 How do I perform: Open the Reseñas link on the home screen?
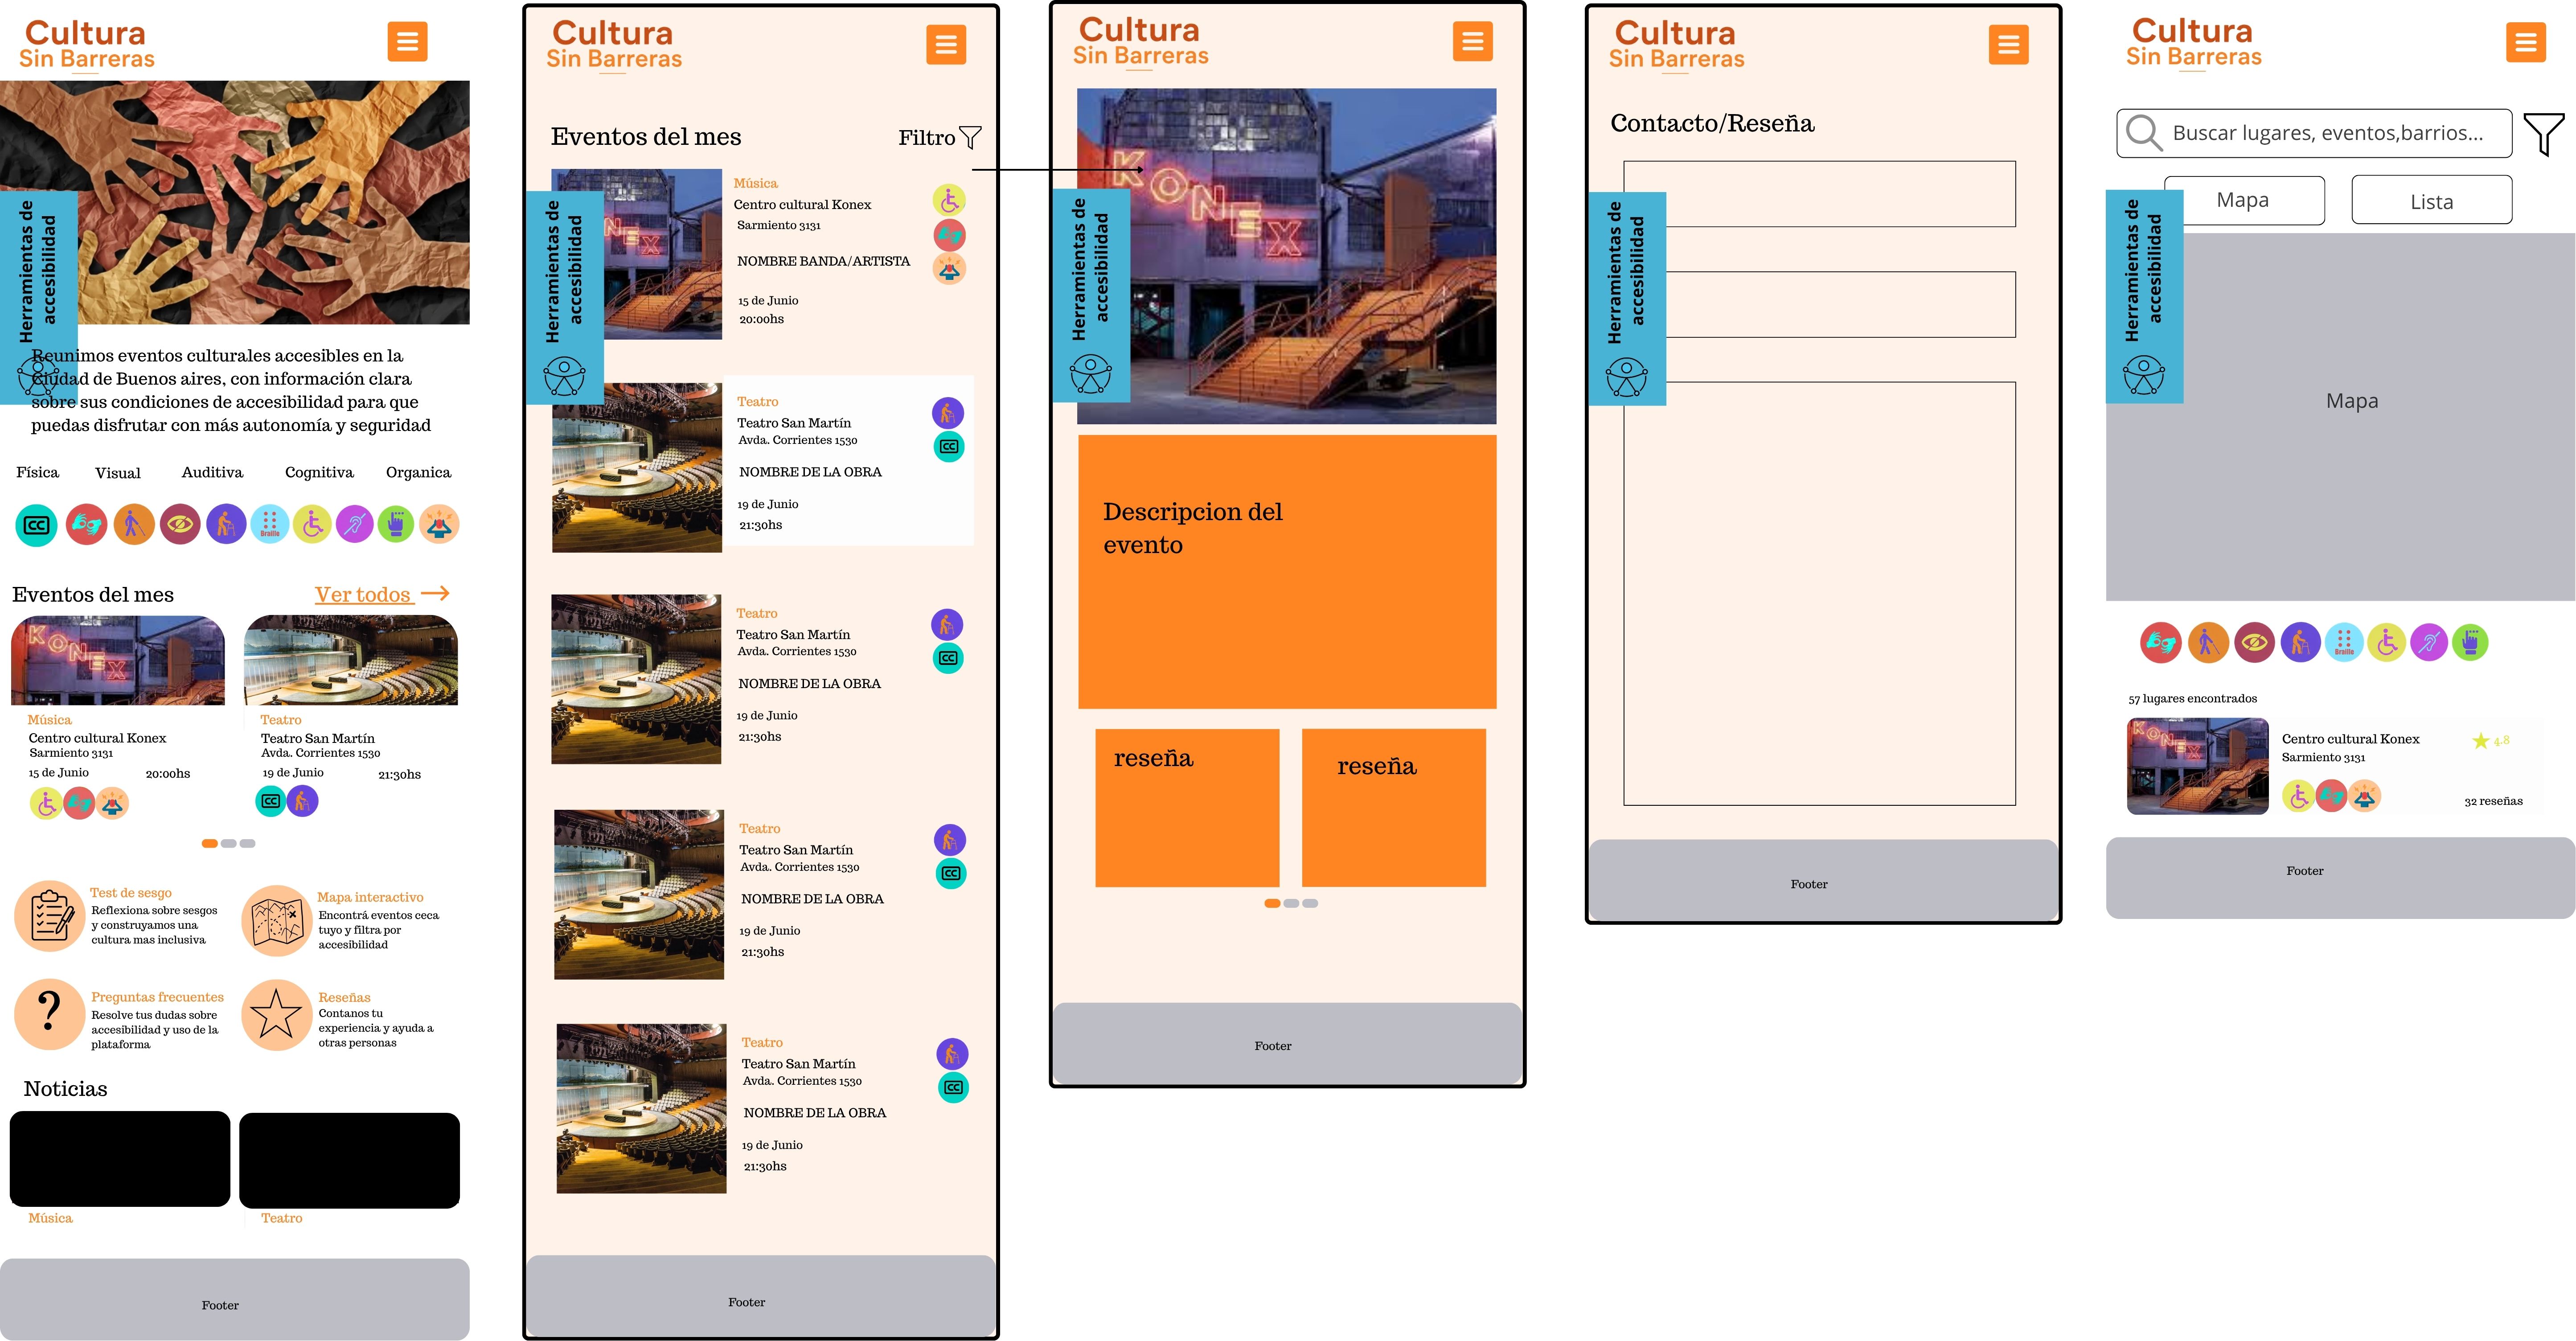click(344, 998)
